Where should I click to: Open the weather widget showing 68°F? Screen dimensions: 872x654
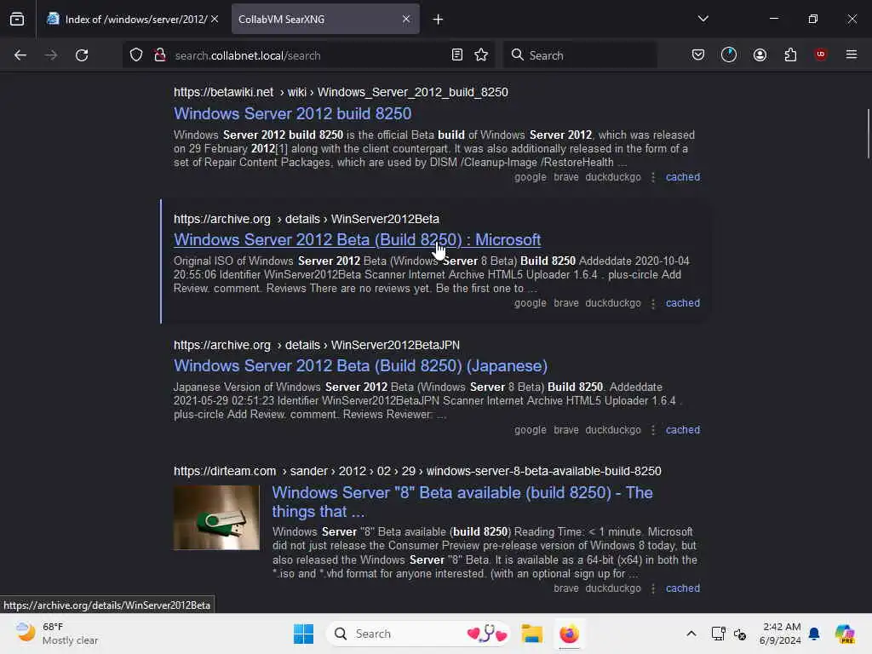click(57, 634)
